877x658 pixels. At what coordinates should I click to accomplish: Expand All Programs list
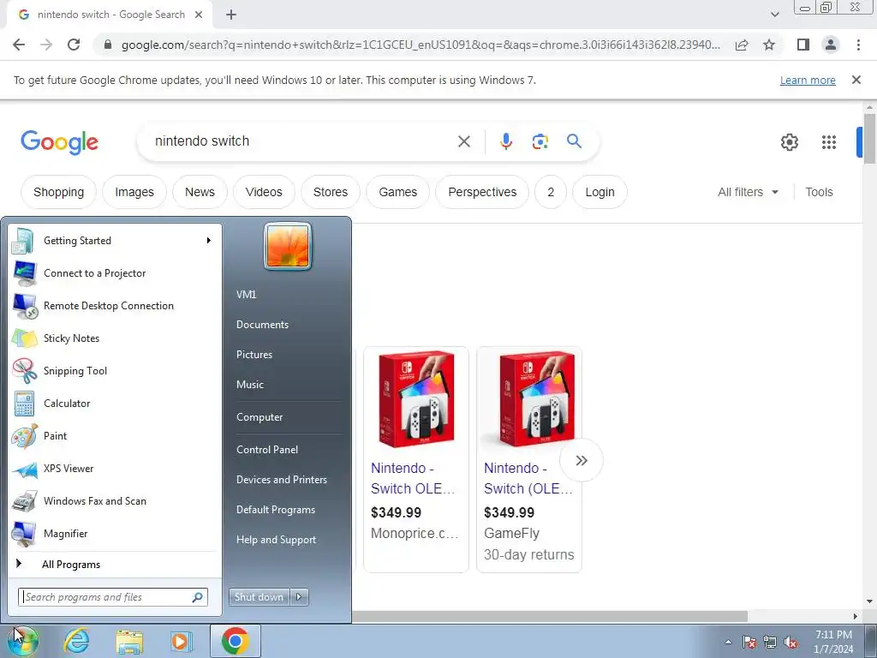coord(115,565)
